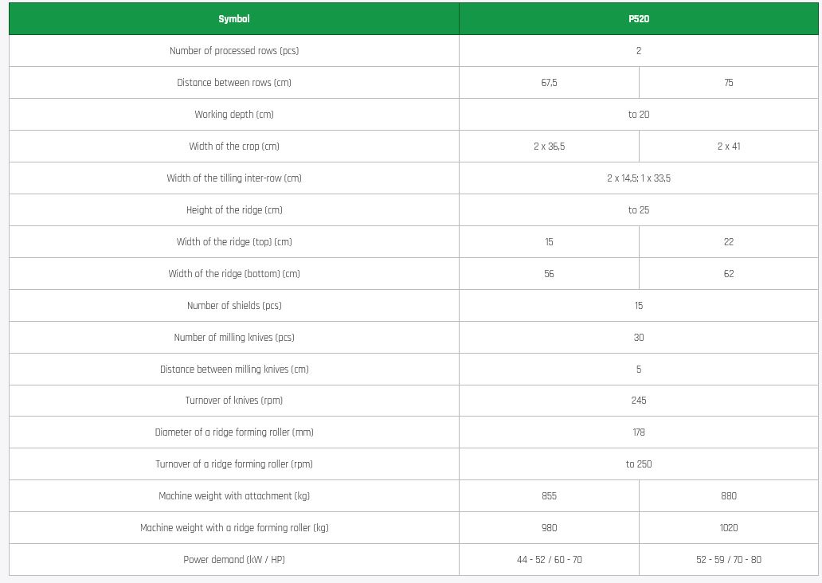Click the ridge bottom width value 56
The image size is (822, 583).
[x=549, y=274]
